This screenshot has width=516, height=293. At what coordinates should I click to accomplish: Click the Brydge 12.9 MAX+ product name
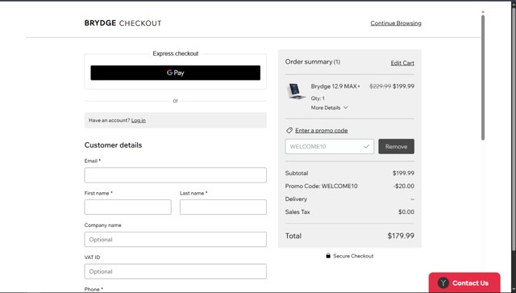point(335,86)
